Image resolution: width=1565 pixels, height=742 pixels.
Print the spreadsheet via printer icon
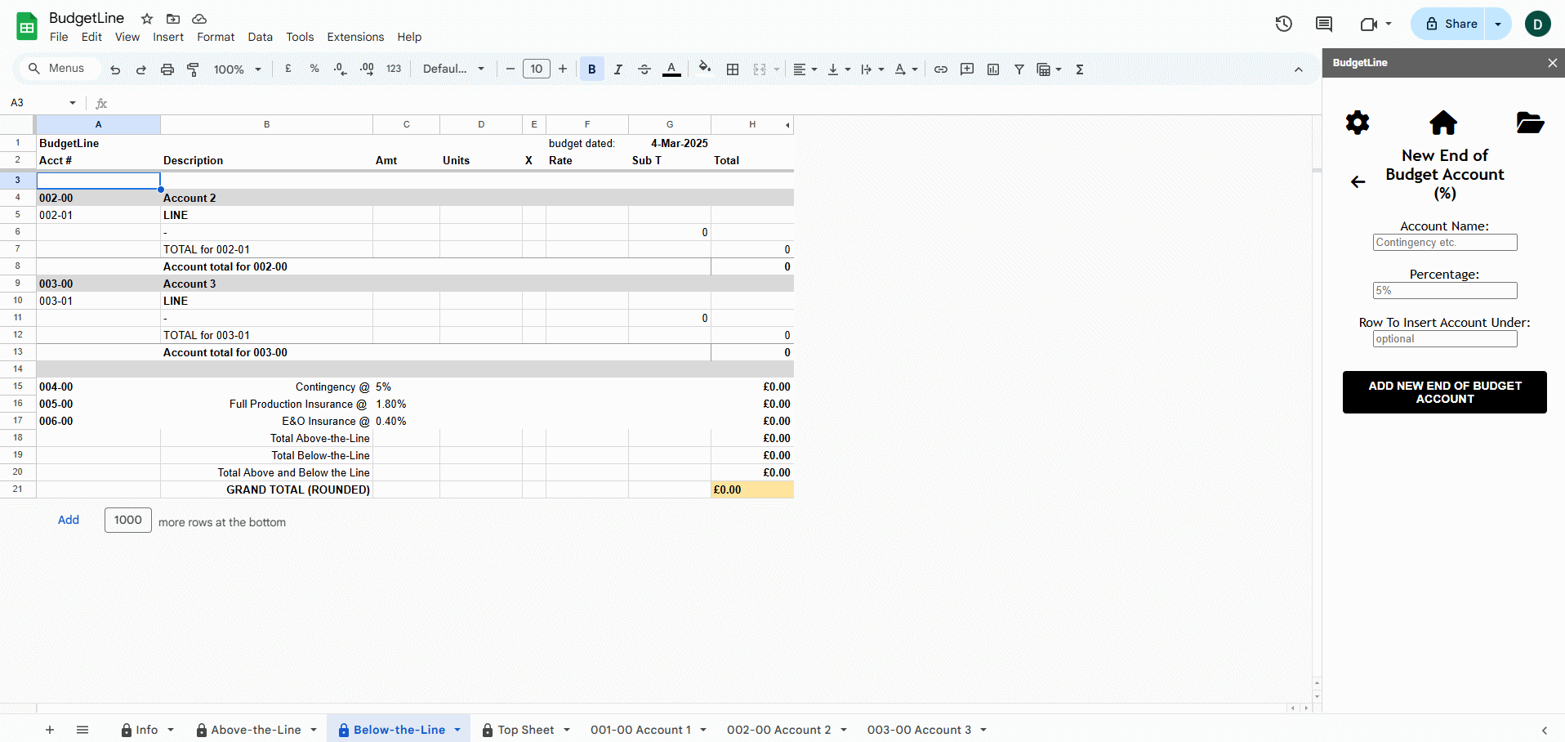pos(167,69)
